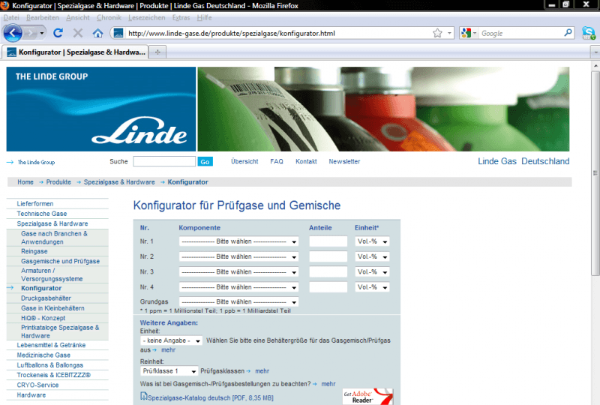Click the browser forward arrow button

29,33
